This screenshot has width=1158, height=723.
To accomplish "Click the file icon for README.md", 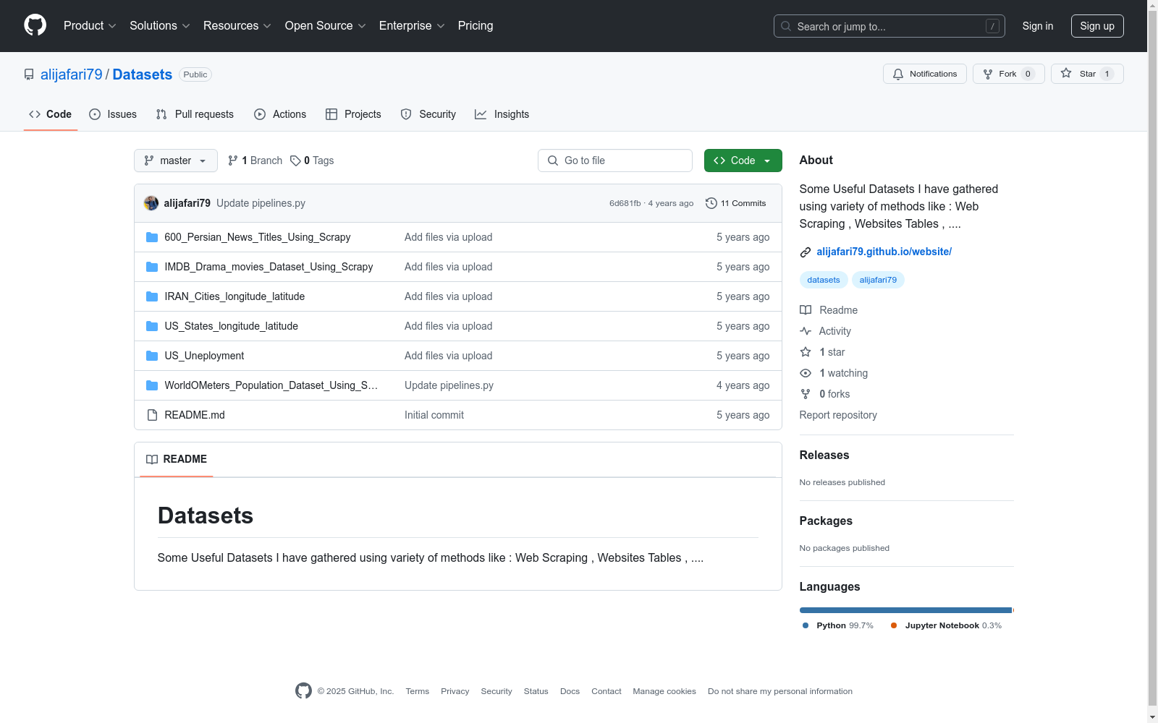I will click(x=152, y=415).
